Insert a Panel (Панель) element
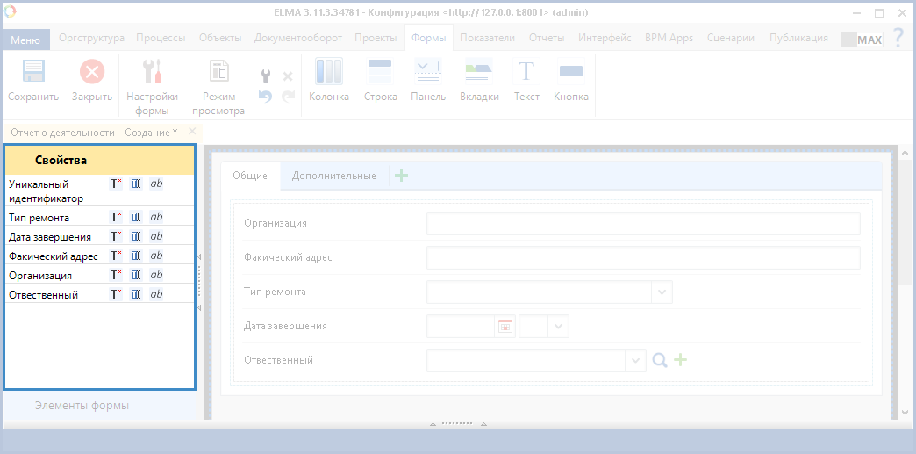 (x=428, y=72)
